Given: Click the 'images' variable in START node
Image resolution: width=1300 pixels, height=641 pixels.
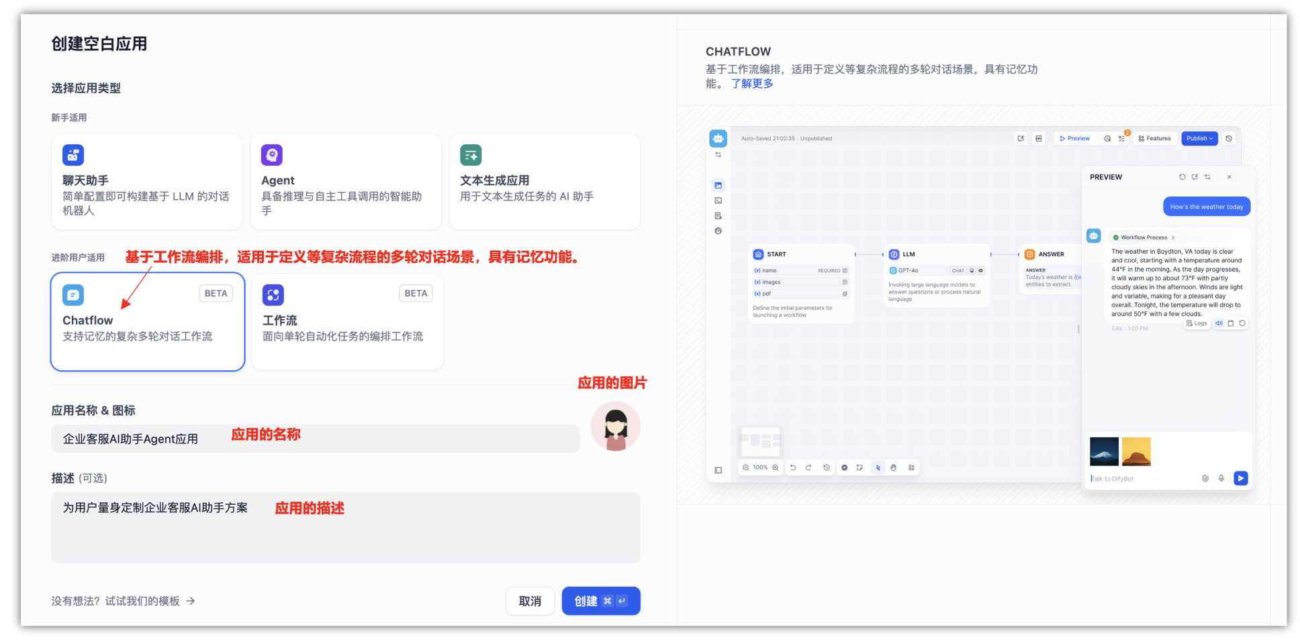Looking at the screenshot, I should pos(801,282).
